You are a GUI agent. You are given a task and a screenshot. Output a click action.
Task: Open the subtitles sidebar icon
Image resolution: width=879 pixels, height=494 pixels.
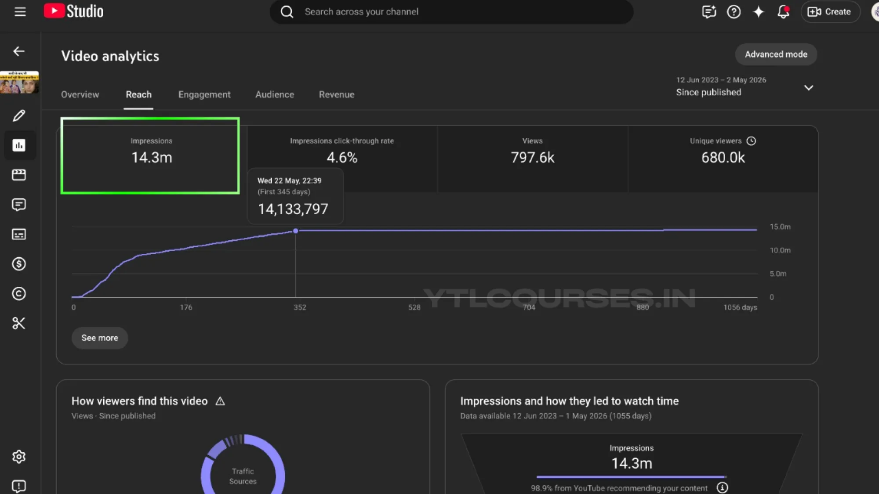click(19, 234)
